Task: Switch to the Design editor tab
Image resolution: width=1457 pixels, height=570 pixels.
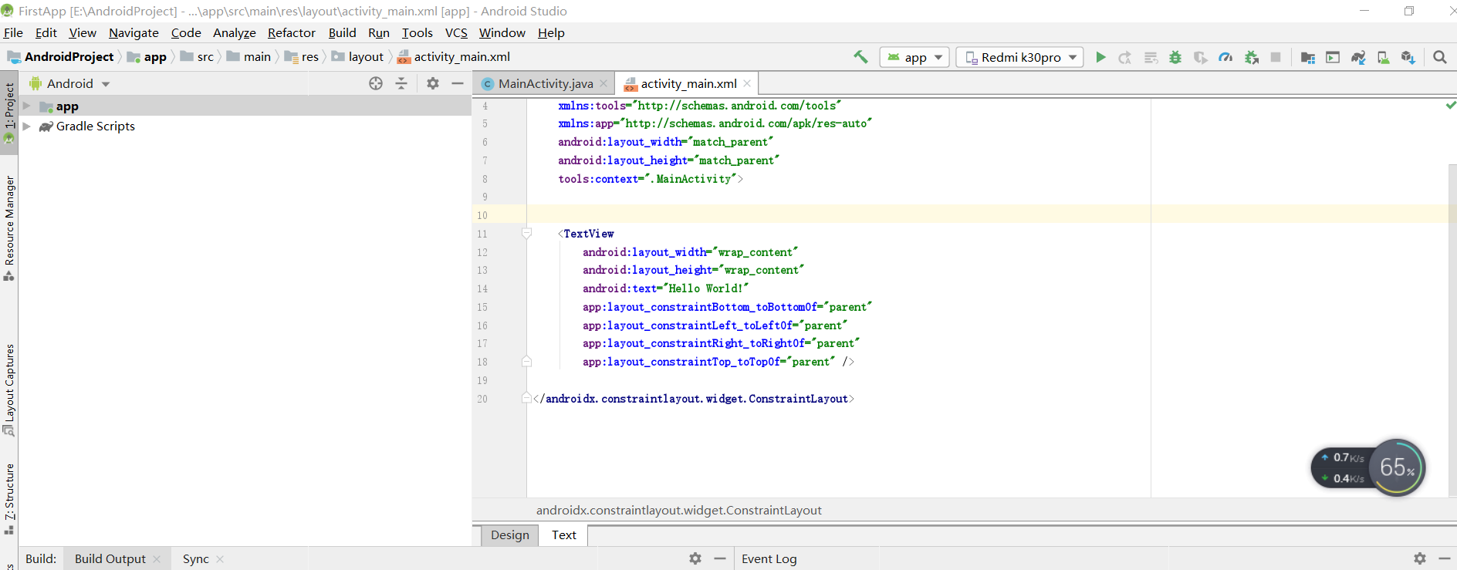Action: (510, 535)
